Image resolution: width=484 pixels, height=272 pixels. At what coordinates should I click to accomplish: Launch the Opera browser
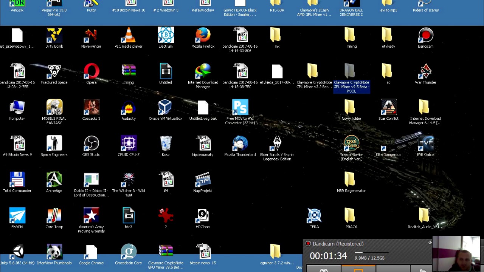point(91,72)
